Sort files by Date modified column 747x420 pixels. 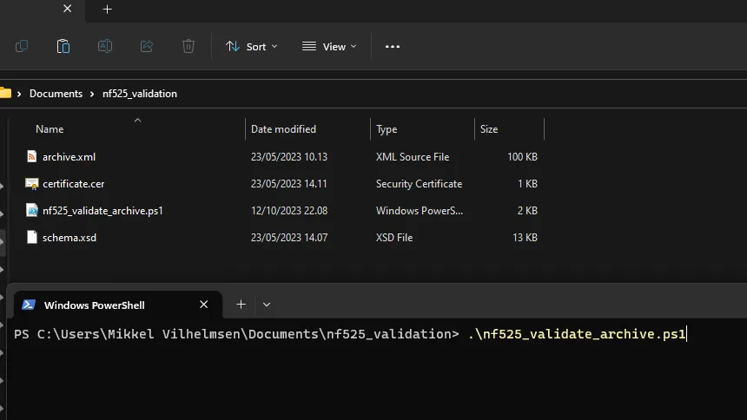[x=283, y=129]
